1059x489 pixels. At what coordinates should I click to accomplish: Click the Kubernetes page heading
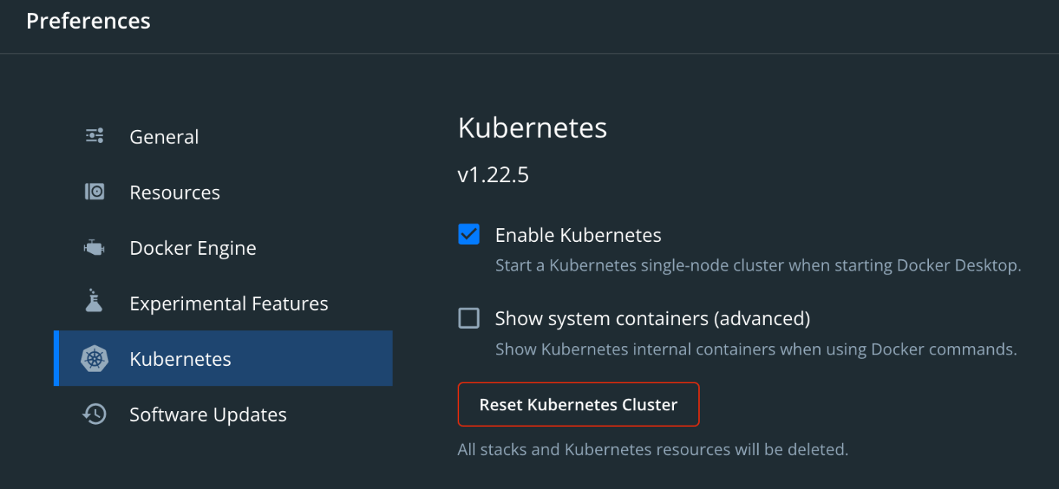[533, 128]
